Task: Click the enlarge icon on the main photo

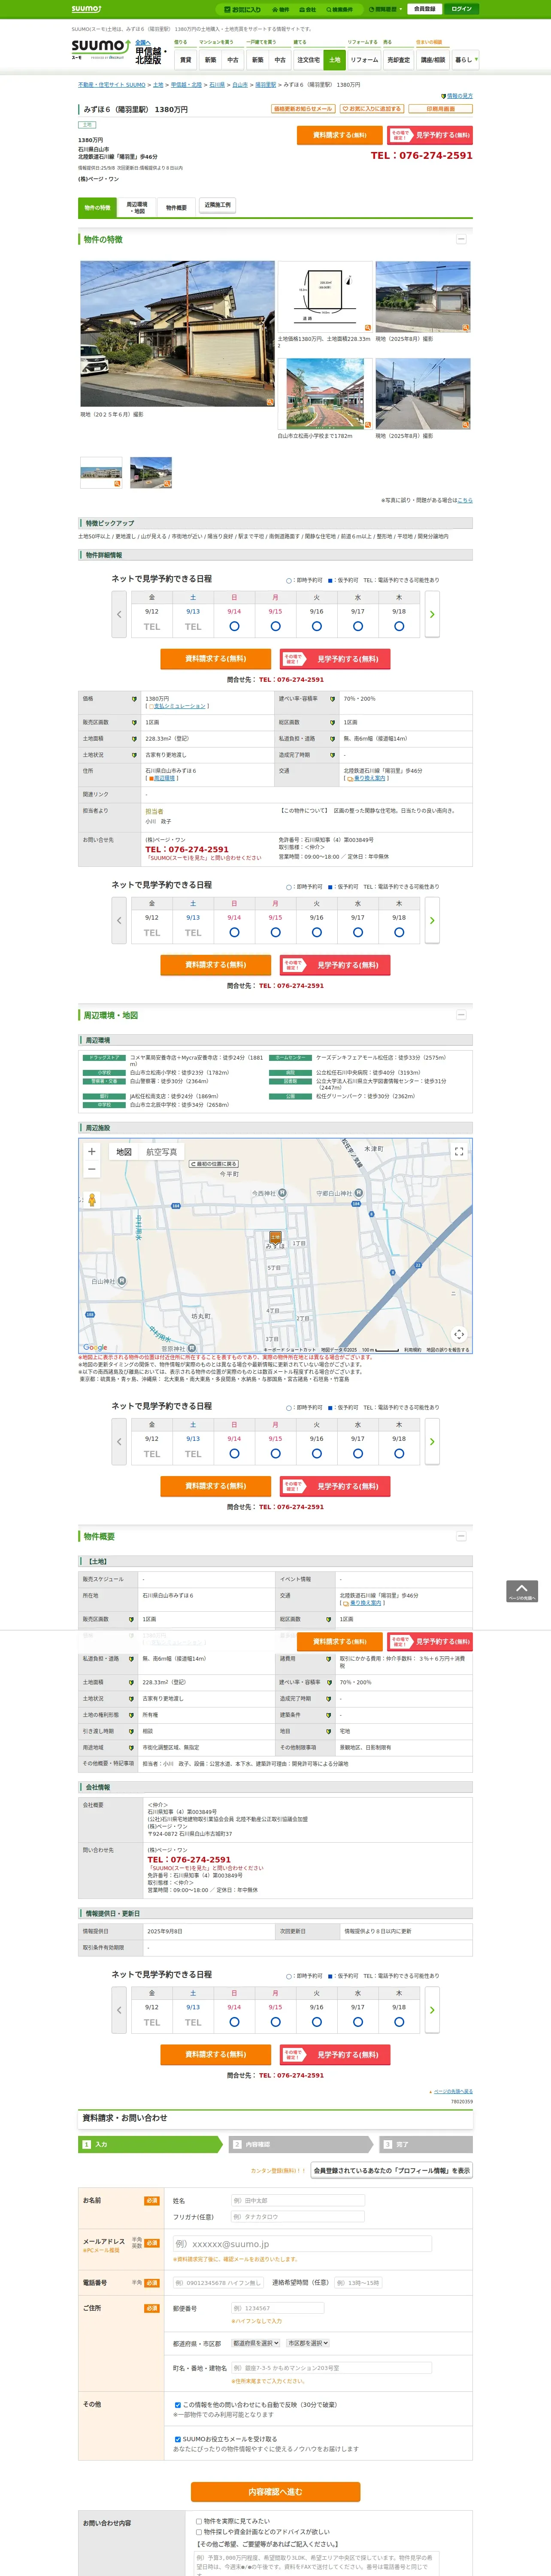Action: [x=269, y=402]
